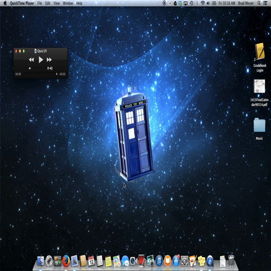Play the Quiz19 audio in QuickTime
The image size is (271, 271).
pyautogui.click(x=41, y=60)
